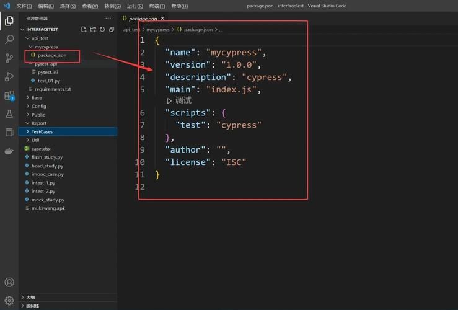Image resolution: width=458 pixels, height=310 pixels.
Task: Click the VS Code logo in title bar
Action: pyautogui.click(x=7, y=6)
